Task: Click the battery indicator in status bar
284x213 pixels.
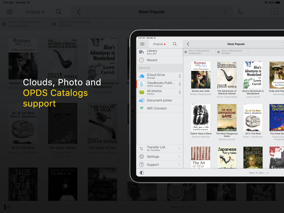Action: (x=278, y=3)
